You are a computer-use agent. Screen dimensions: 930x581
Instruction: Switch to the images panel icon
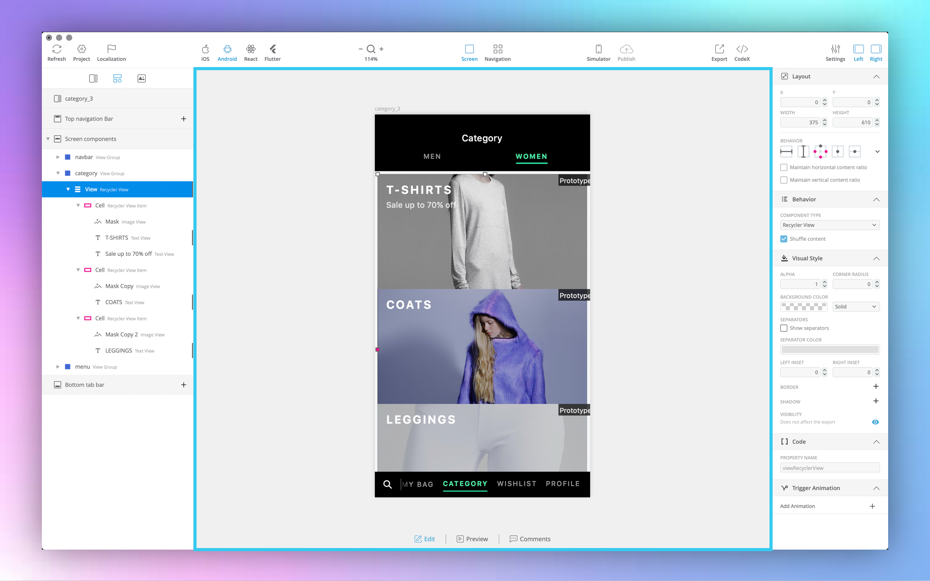[x=141, y=78]
